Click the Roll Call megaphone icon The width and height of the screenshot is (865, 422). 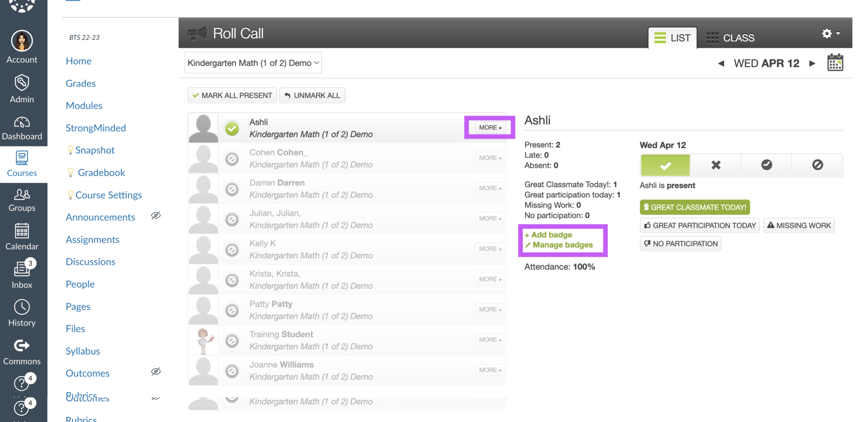click(197, 33)
